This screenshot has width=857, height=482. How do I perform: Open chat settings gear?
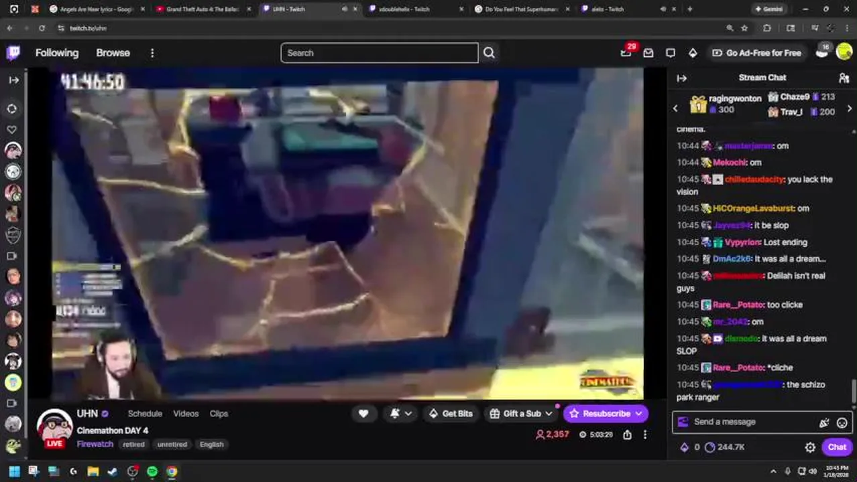[810, 447]
